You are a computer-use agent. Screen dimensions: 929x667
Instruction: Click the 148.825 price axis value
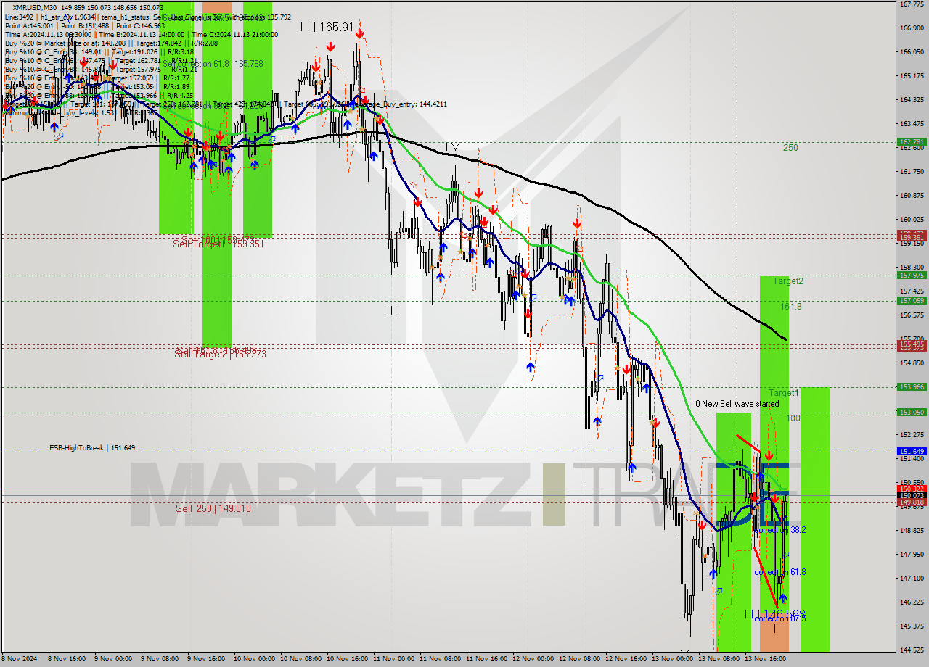click(912, 531)
